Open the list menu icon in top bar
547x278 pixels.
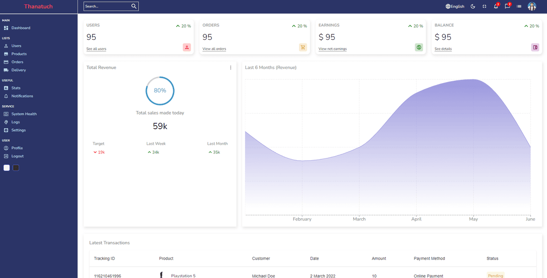click(x=519, y=6)
